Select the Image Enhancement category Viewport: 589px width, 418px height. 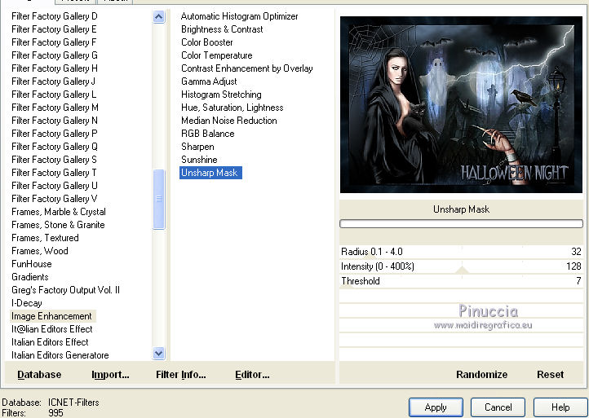(x=52, y=316)
